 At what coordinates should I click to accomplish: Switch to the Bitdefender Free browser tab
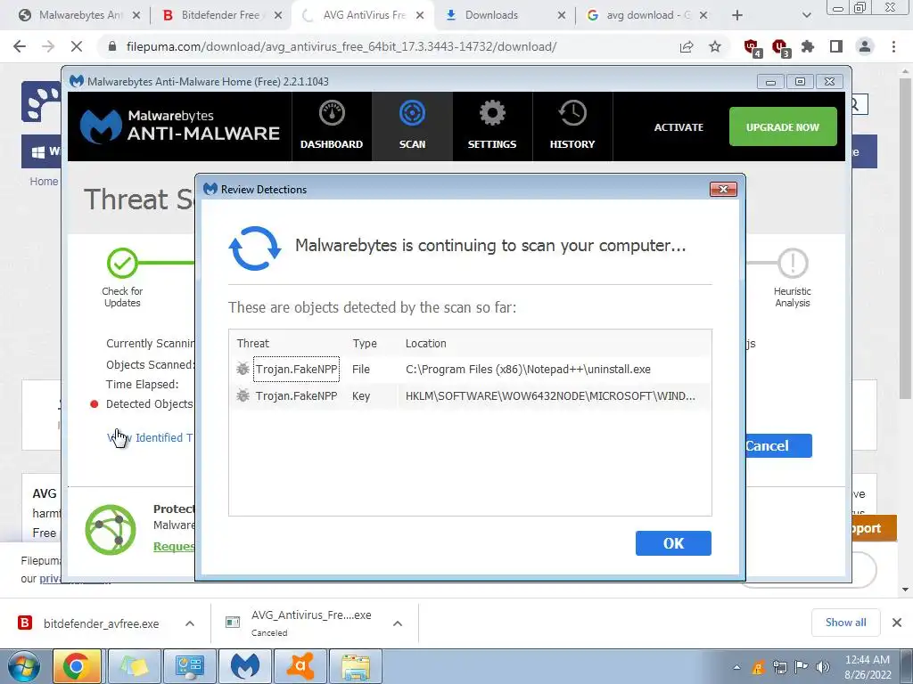(x=221, y=15)
